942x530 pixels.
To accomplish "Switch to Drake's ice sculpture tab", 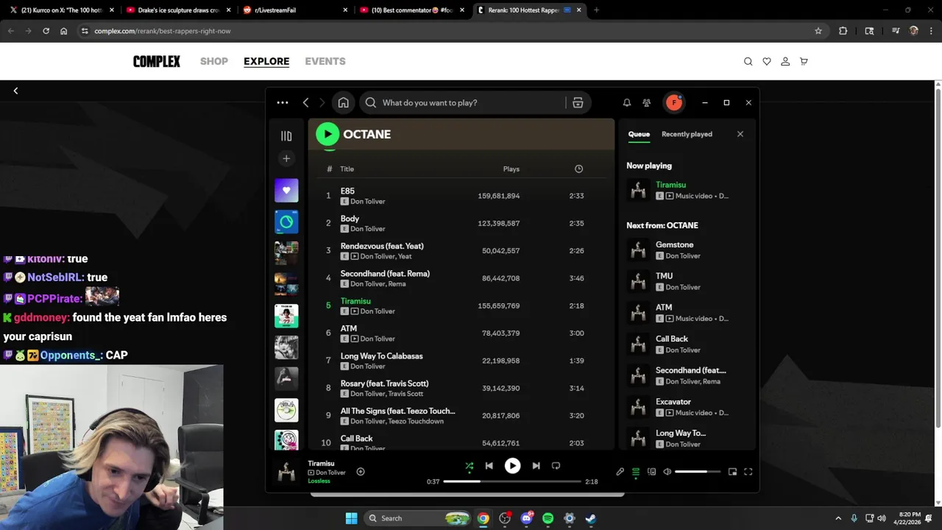I will click(x=179, y=10).
